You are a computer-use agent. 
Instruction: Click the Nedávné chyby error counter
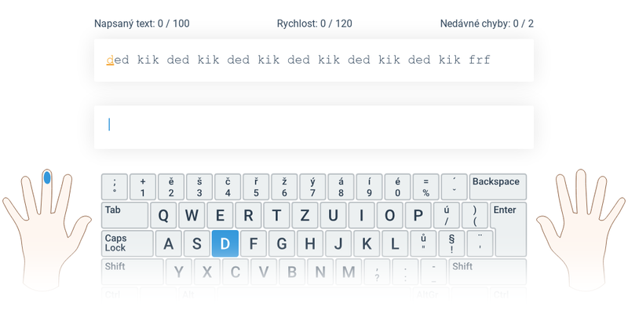coord(487,24)
